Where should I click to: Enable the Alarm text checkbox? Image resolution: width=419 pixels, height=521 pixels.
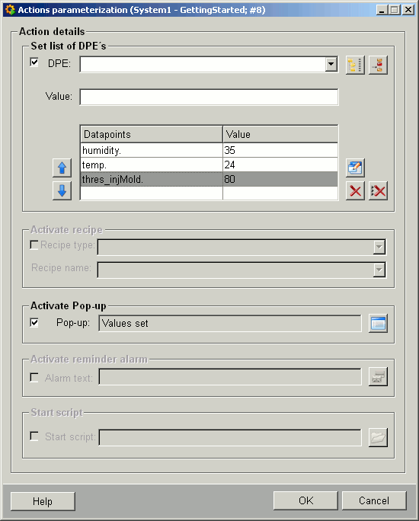(x=34, y=378)
